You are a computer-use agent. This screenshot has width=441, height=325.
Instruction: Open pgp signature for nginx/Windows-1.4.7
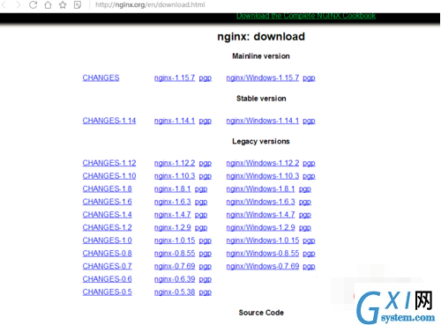click(305, 215)
